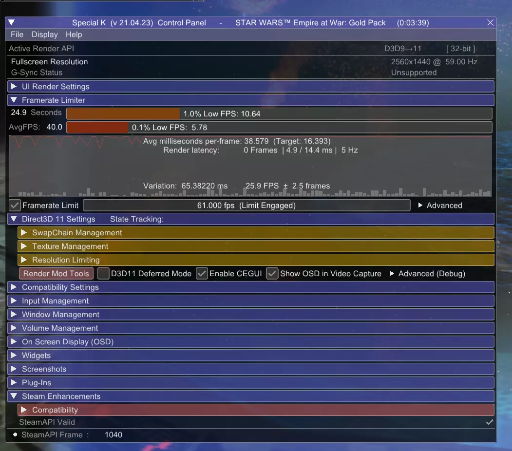The height and width of the screenshot is (451, 512).
Task: Click the 1.0% Low FPS progress bar
Action: (x=279, y=113)
